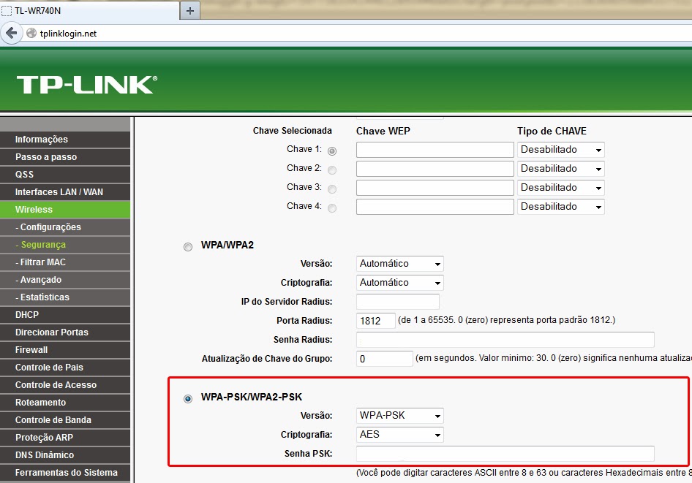Open Wireless Segurança submenu

[x=65, y=245]
